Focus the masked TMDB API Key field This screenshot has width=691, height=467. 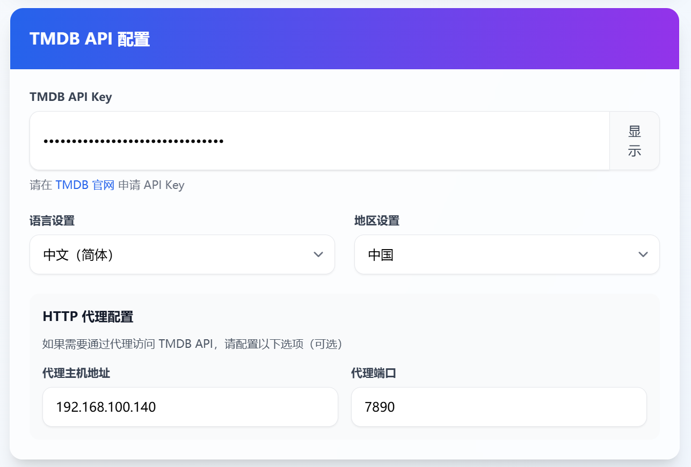click(x=319, y=141)
